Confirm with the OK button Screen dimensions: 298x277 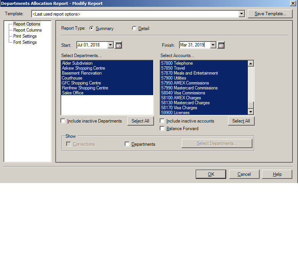[211, 174]
